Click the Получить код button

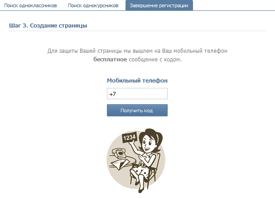[x=137, y=111]
